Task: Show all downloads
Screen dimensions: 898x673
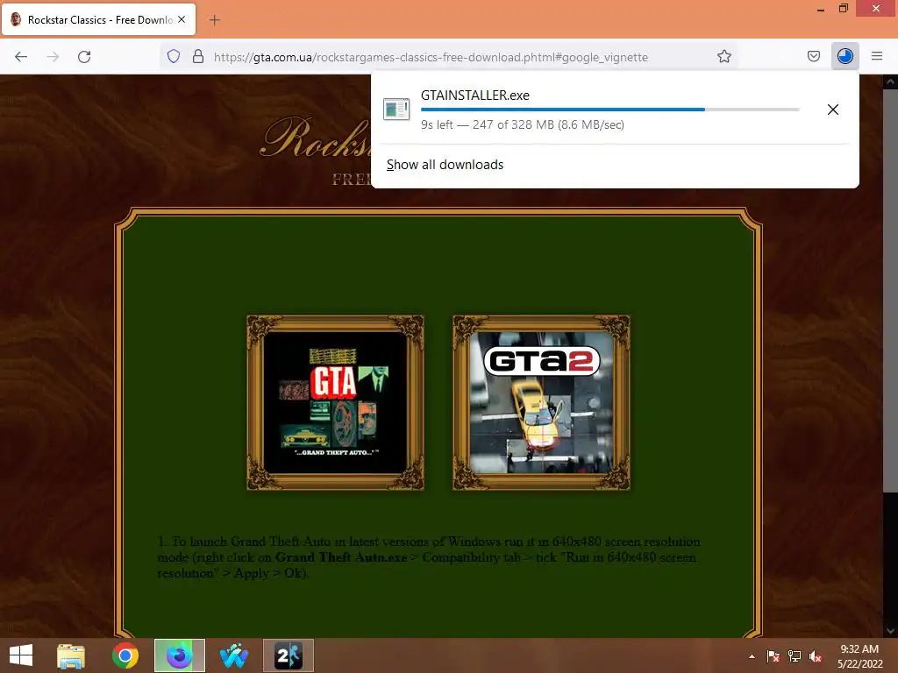Action: tap(445, 165)
